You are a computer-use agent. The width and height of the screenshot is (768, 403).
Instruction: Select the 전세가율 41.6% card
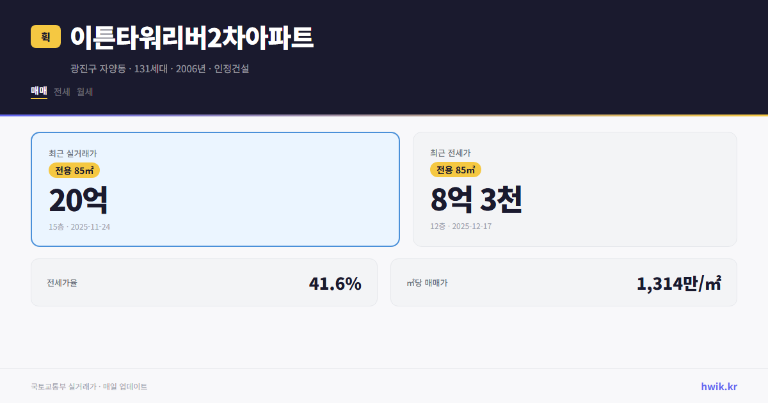click(204, 282)
